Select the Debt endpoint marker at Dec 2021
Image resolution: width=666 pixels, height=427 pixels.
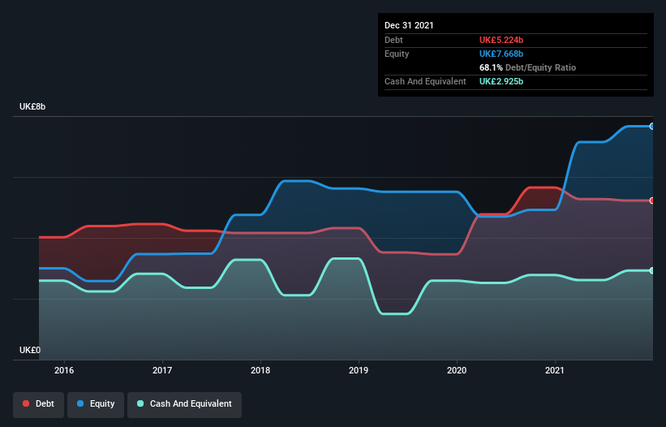[x=652, y=201]
